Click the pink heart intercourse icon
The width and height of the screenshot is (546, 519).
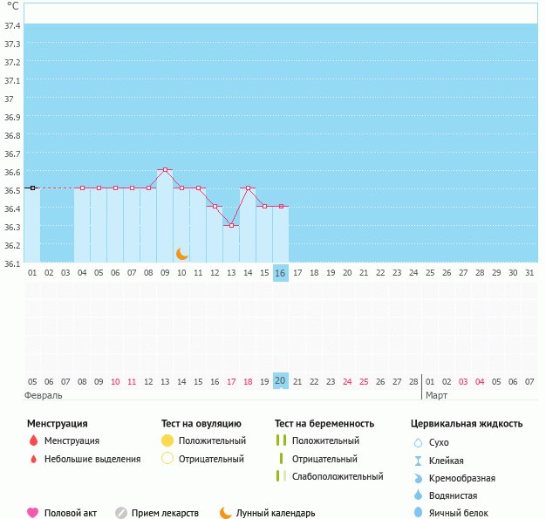[33, 513]
